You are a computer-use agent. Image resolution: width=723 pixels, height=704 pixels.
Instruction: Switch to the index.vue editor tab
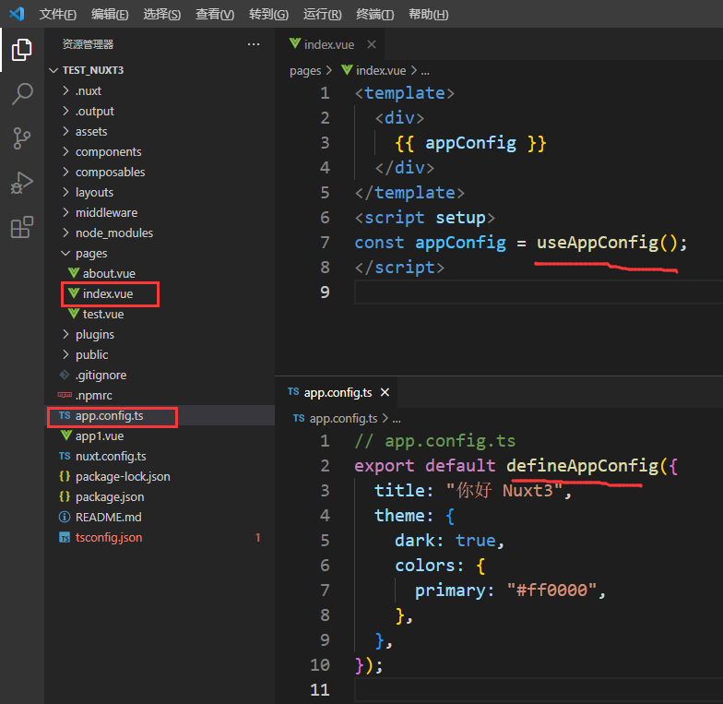[329, 44]
